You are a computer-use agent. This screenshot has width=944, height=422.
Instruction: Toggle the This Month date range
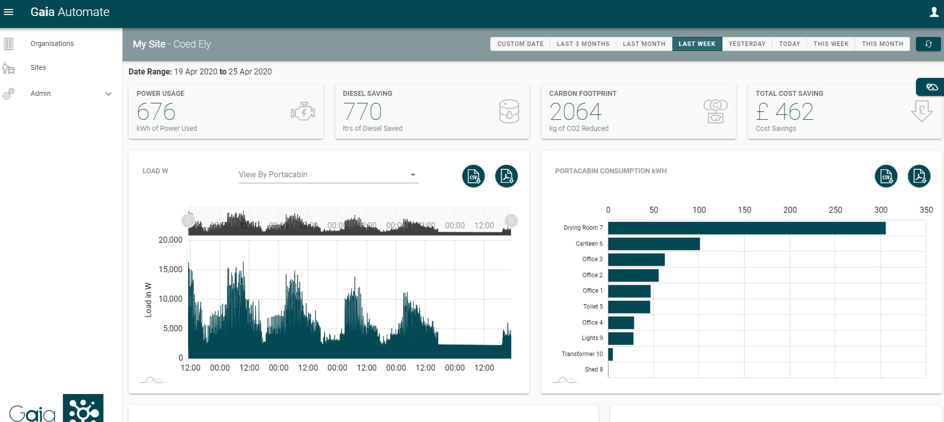[882, 44]
